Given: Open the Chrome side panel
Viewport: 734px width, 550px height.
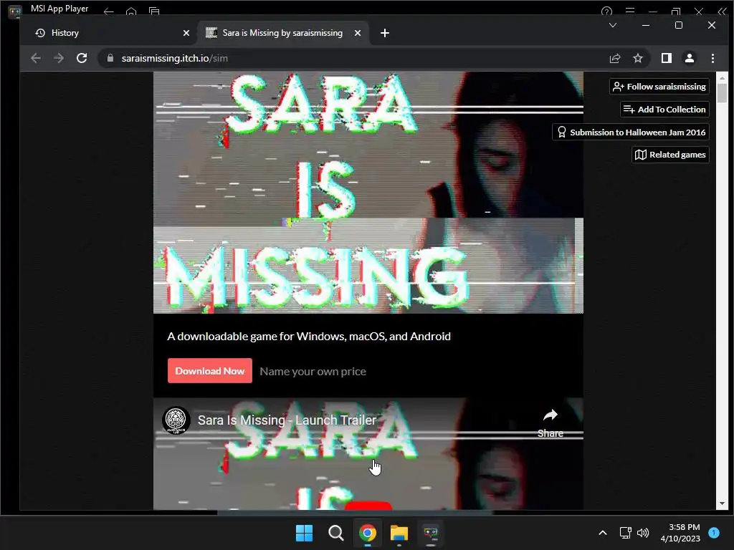Looking at the screenshot, I should pos(666,58).
